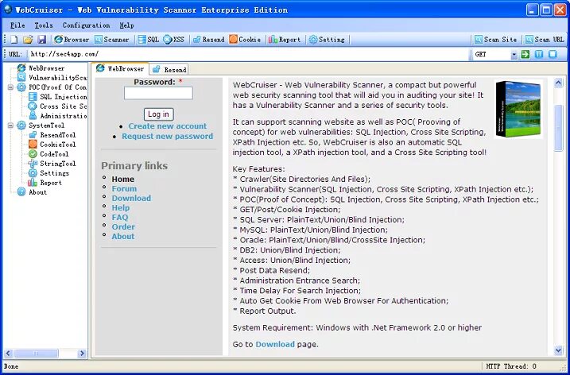570x375 pixels.
Task: Click the Password input field
Action: (158, 94)
